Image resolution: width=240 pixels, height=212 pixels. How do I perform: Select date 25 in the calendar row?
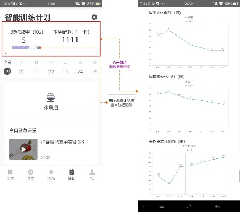[x=95, y=72]
